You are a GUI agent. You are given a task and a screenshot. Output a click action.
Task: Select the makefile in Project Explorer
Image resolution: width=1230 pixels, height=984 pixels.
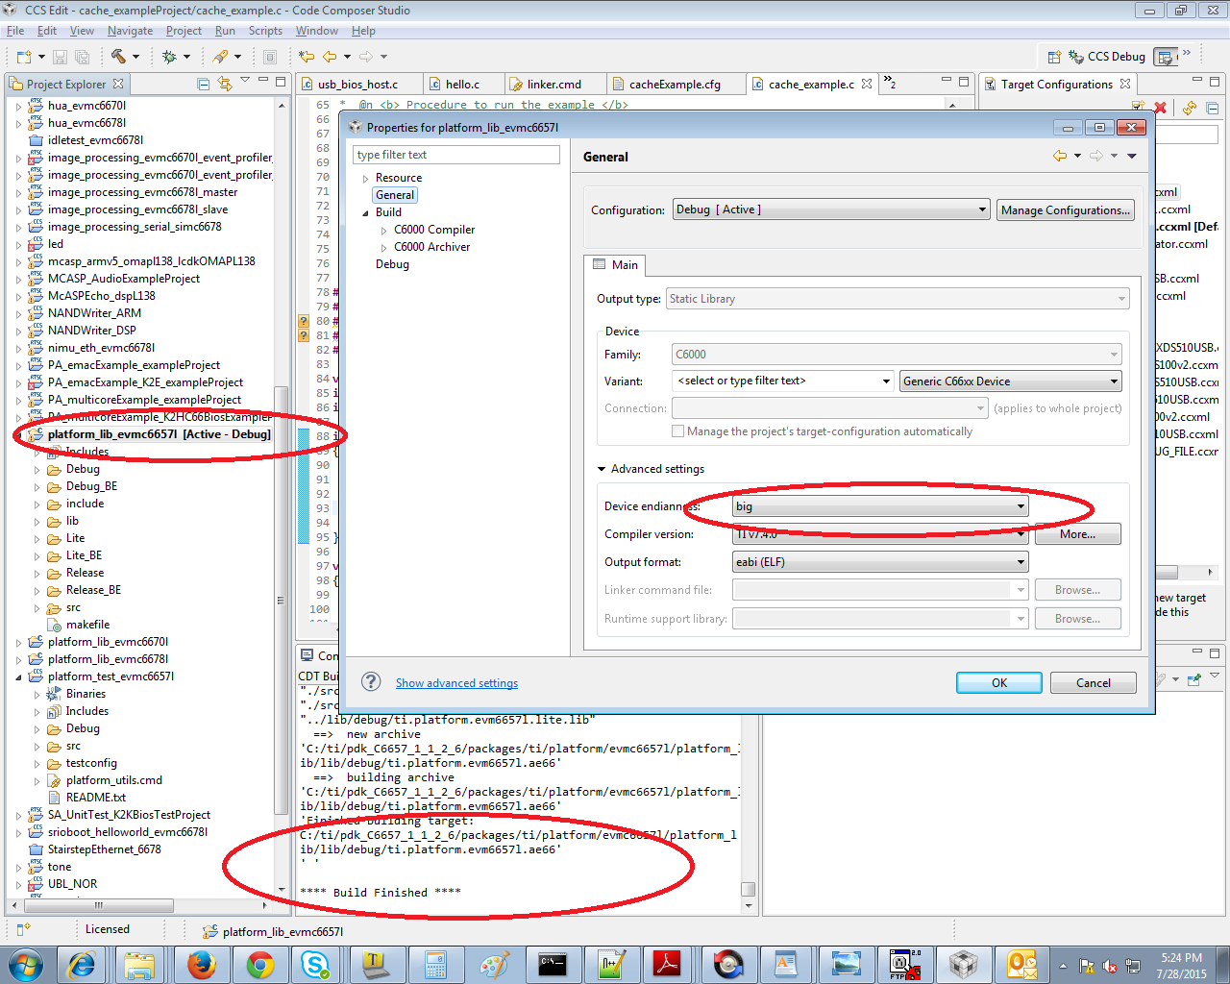point(87,625)
